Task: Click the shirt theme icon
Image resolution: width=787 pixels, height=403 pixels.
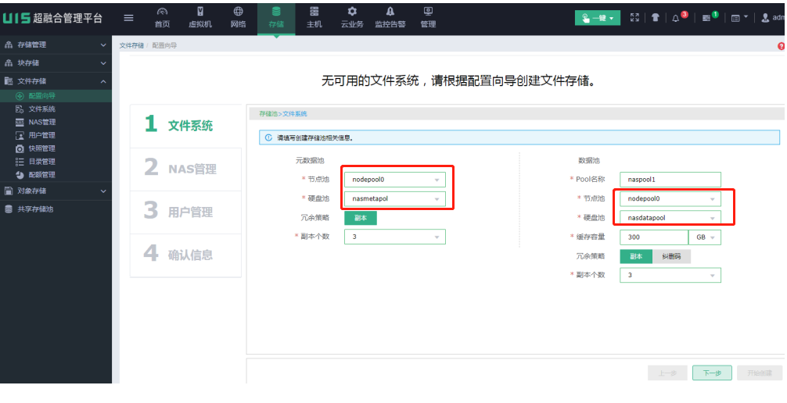Action: tap(655, 18)
